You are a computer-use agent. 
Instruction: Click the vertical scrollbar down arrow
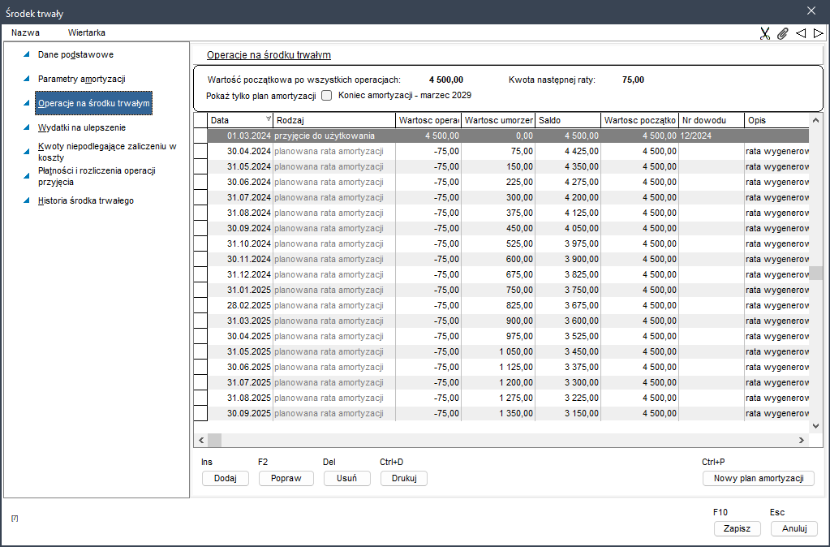(x=815, y=426)
